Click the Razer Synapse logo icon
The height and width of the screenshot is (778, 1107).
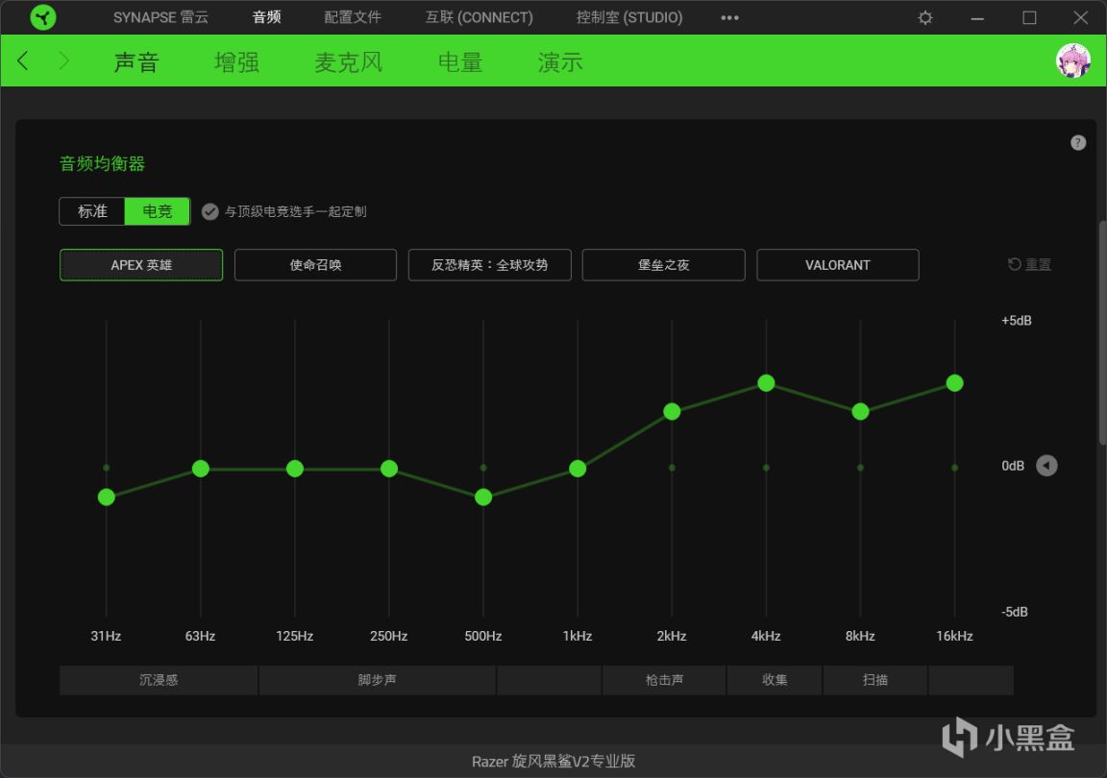(43, 17)
